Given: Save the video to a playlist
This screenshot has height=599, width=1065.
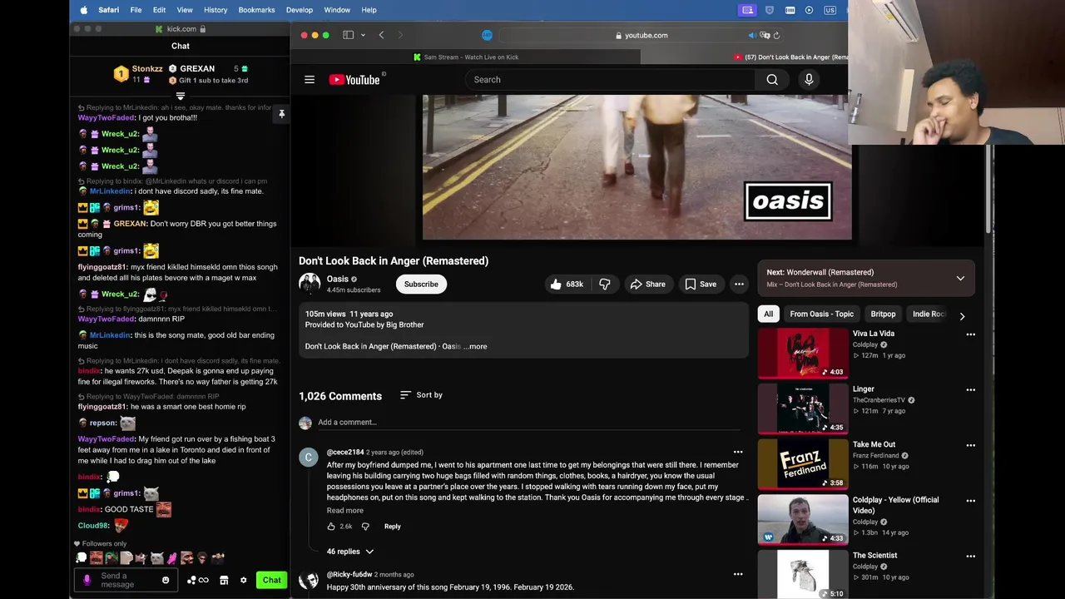Looking at the screenshot, I should (701, 285).
